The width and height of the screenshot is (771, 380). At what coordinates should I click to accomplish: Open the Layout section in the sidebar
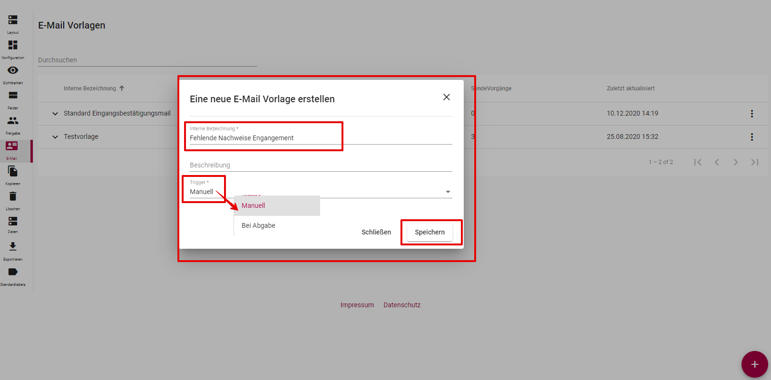click(13, 24)
